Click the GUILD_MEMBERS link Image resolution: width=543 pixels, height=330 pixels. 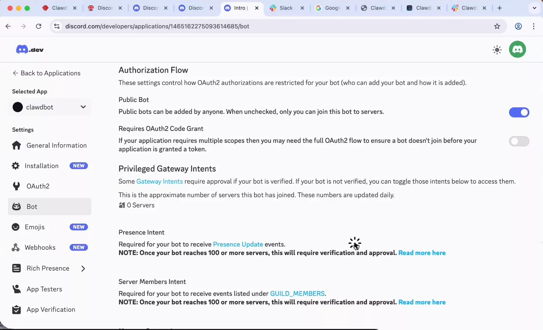pyautogui.click(x=297, y=294)
